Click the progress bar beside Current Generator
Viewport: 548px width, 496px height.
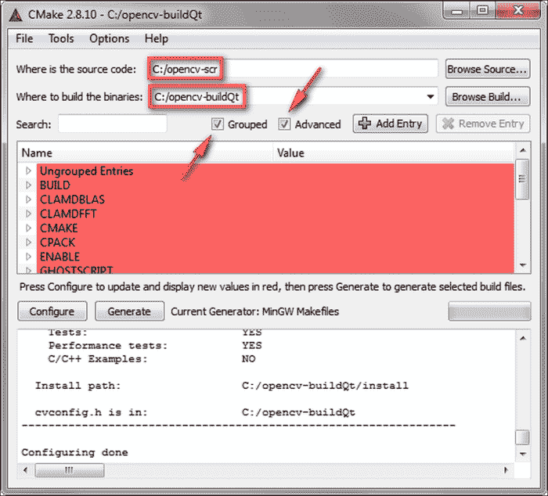pos(489,311)
